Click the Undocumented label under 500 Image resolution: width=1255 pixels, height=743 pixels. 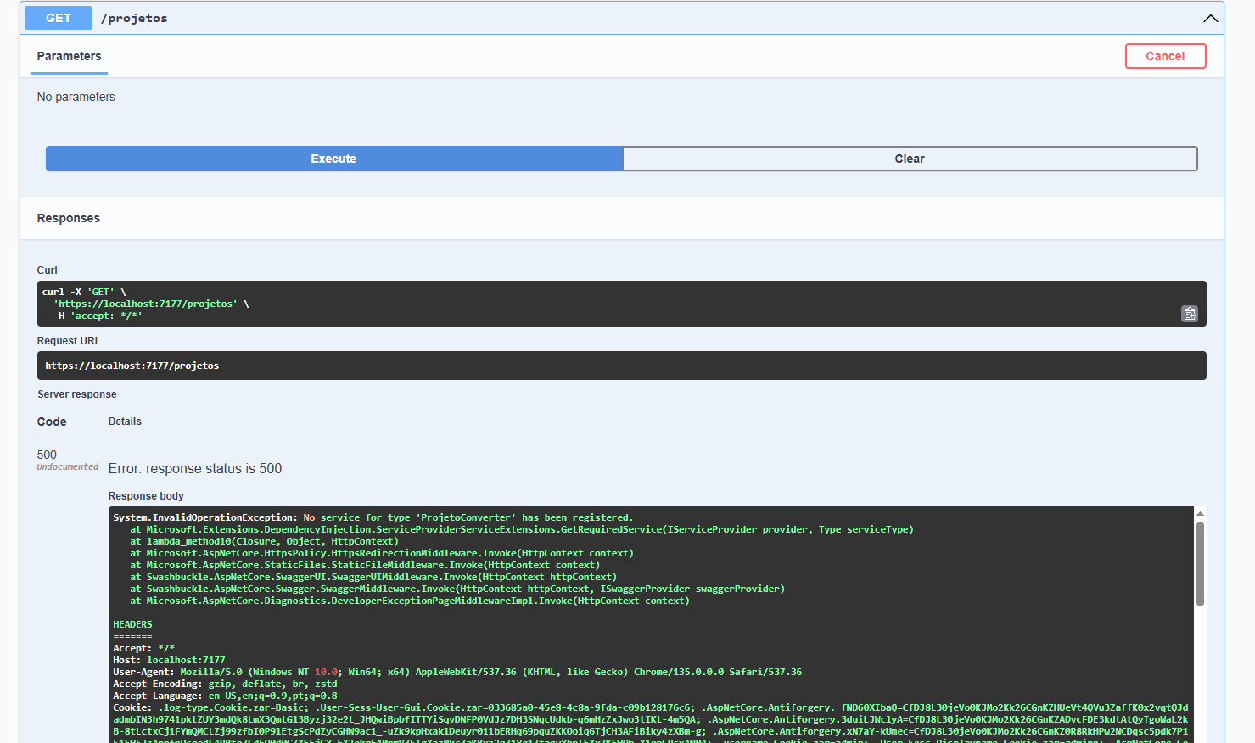pyautogui.click(x=68, y=467)
